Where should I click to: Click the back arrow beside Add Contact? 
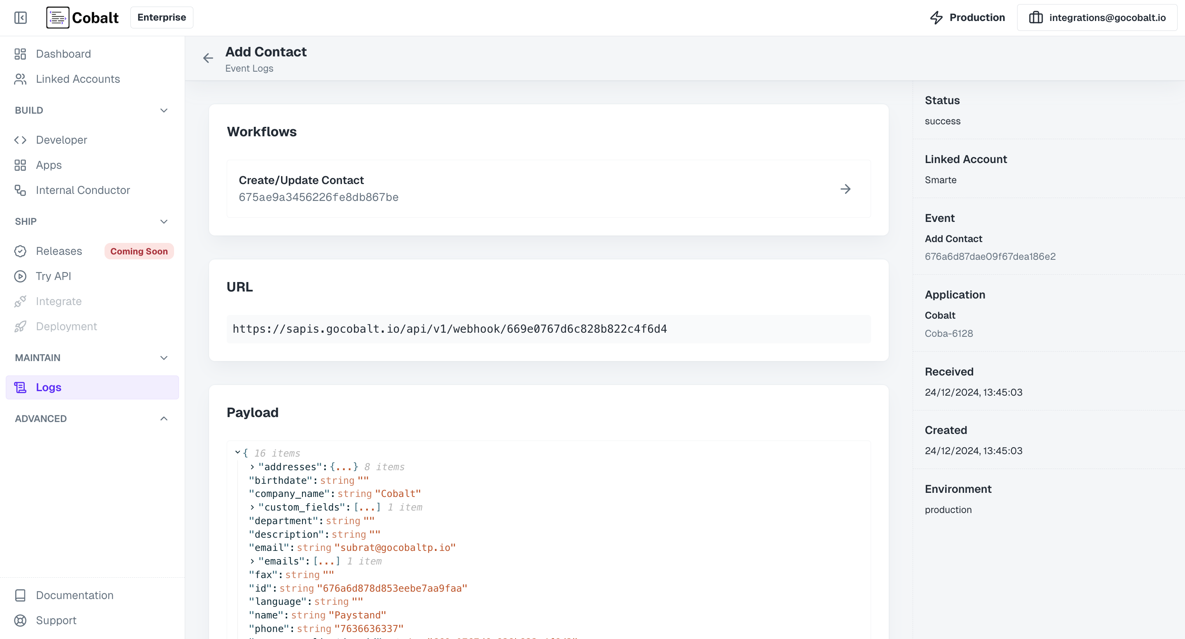click(x=208, y=58)
